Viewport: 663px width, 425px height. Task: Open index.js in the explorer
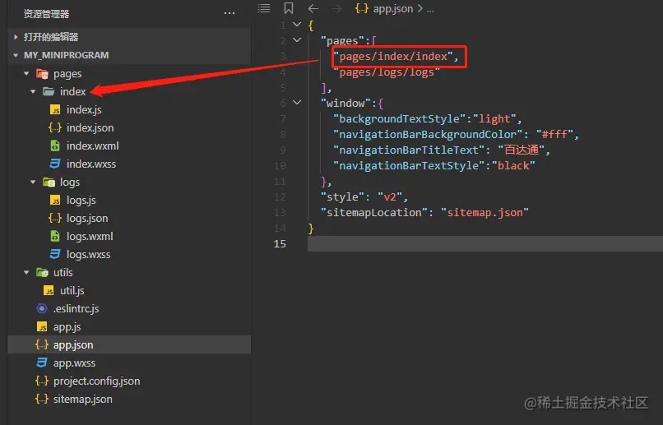[x=84, y=110]
